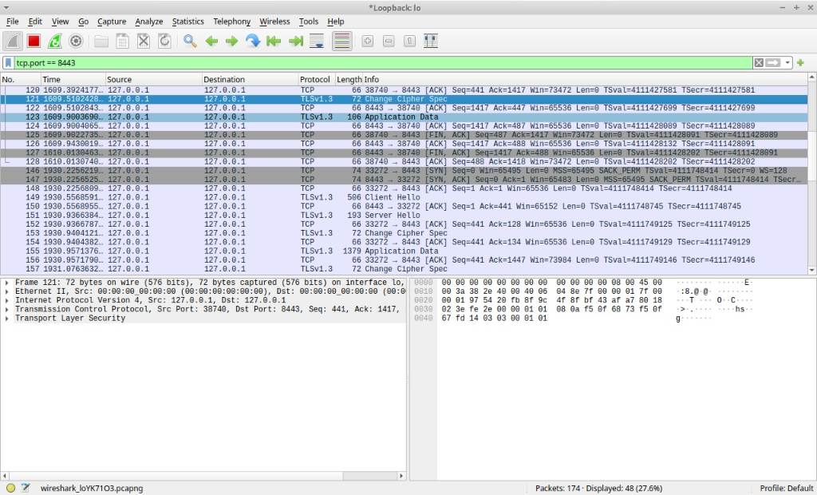Apply the display filter arrow button
The image size is (817, 495).
tap(773, 62)
